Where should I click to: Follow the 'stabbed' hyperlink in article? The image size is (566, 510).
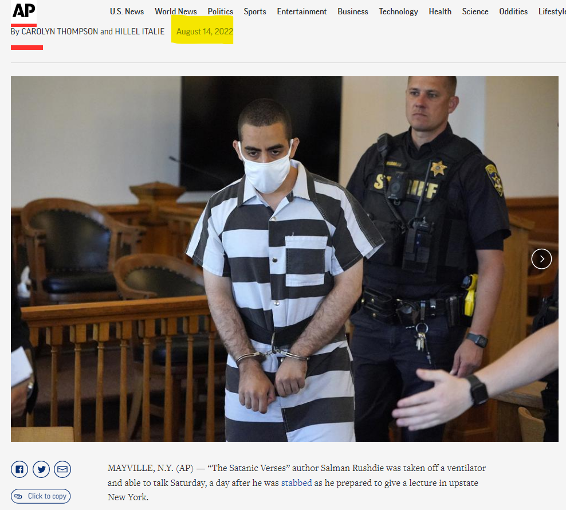pyautogui.click(x=296, y=483)
